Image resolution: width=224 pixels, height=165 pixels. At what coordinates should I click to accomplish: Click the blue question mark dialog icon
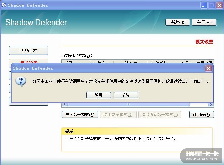click(x=21, y=82)
